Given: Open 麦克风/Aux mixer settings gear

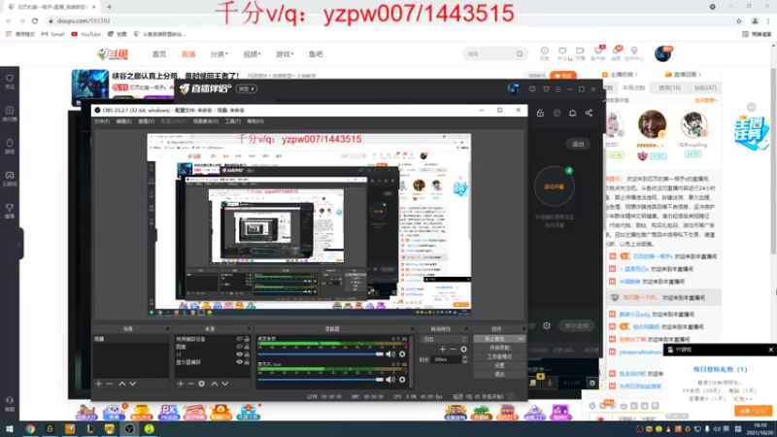Looking at the screenshot, I should (402, 380).
